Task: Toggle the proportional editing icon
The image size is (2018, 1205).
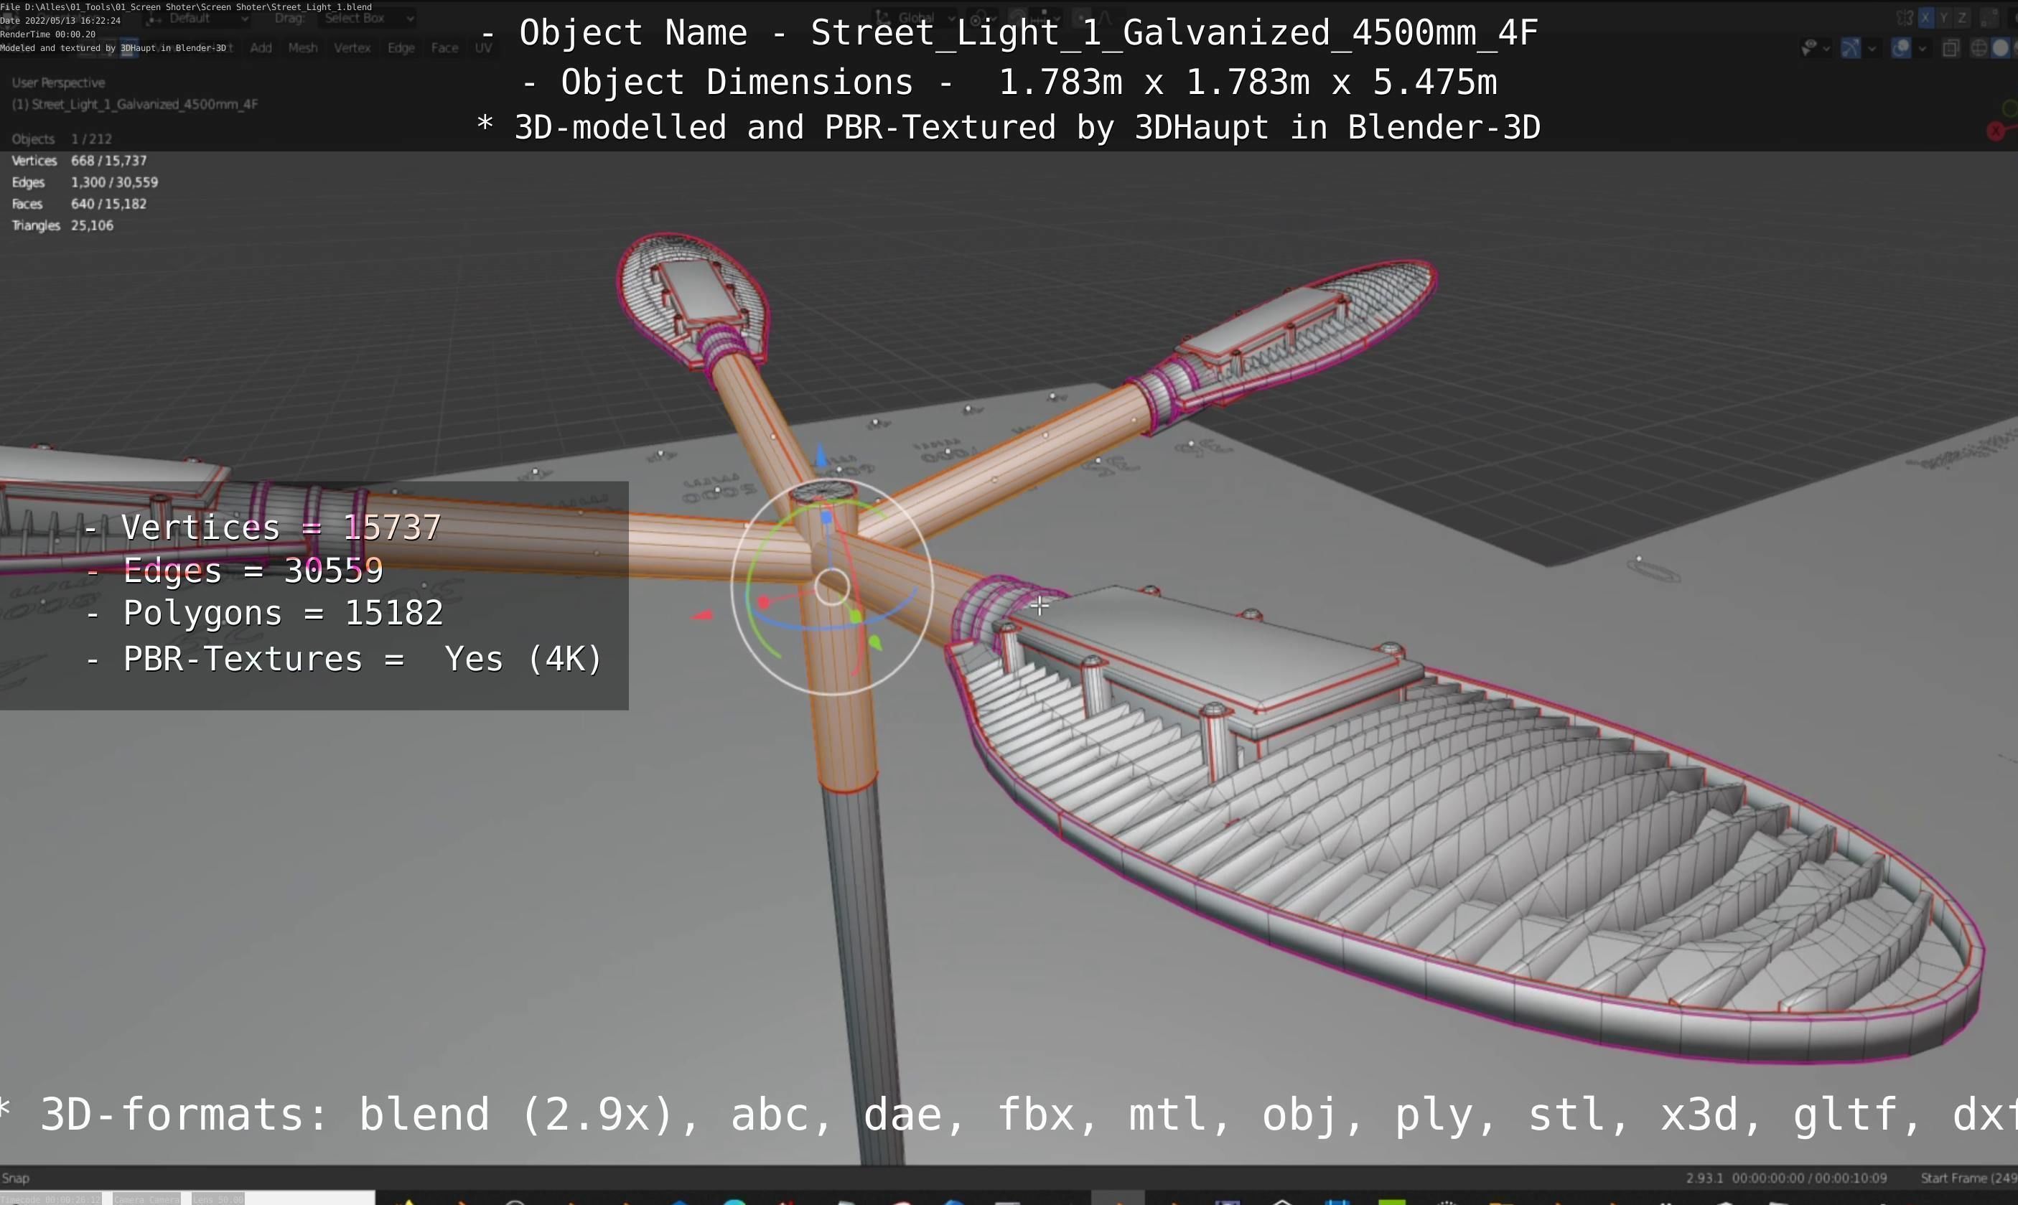Action: (x=1081, y=17)
